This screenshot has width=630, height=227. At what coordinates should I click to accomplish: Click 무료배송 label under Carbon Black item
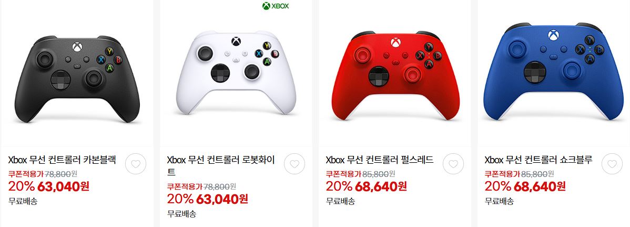point(23,201)
